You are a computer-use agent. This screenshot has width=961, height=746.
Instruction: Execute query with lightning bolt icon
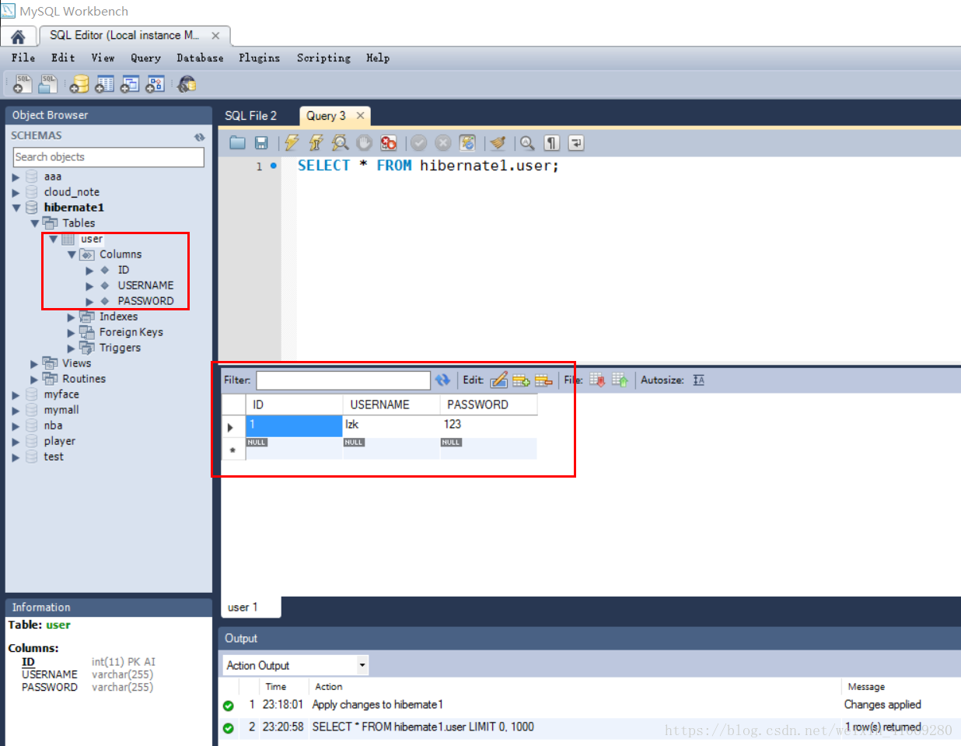click(292, 142)
